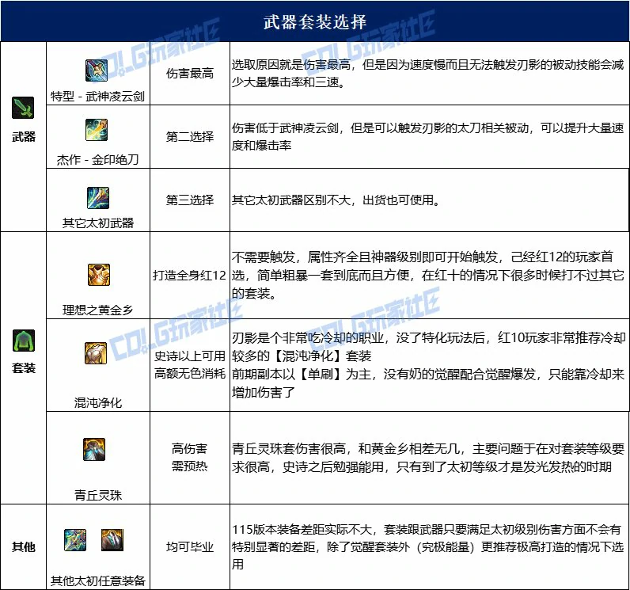Click the cell 高伤害 需预热

[190, 458]
